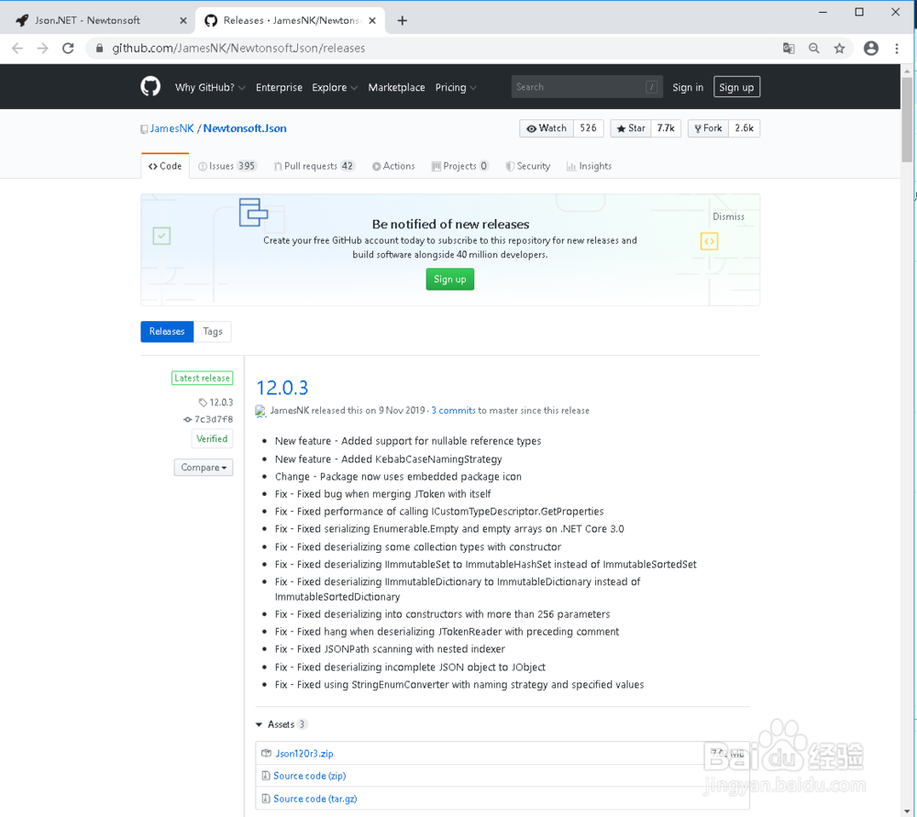917x817 pixels.
Task: Click the page vertical scrollbar thumb
Action: (907, 120)
